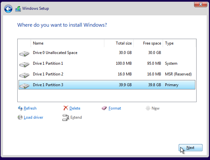This screenshot has width=210, height=160.
Task: Click the Primary type cell
Action: tap(172, 85)
